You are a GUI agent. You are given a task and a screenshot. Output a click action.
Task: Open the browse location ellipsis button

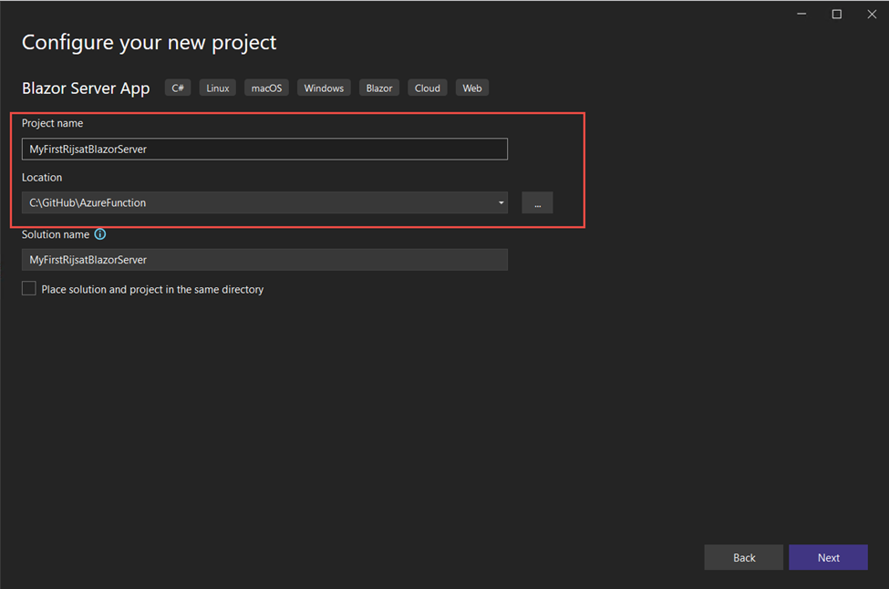[x=537, y=202]
